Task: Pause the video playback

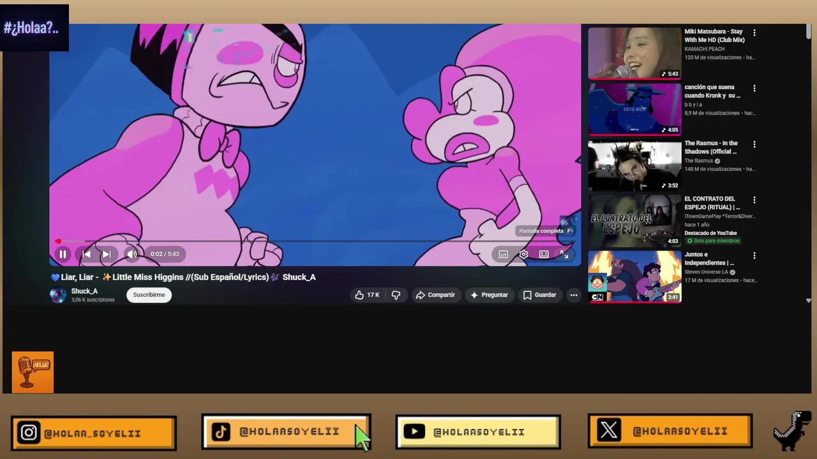Action: coord(63,254)
